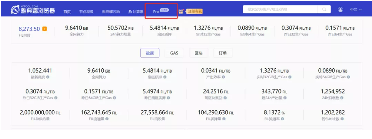Click info icon for 实时64GiB生产Gas

(x=348, y=77)
